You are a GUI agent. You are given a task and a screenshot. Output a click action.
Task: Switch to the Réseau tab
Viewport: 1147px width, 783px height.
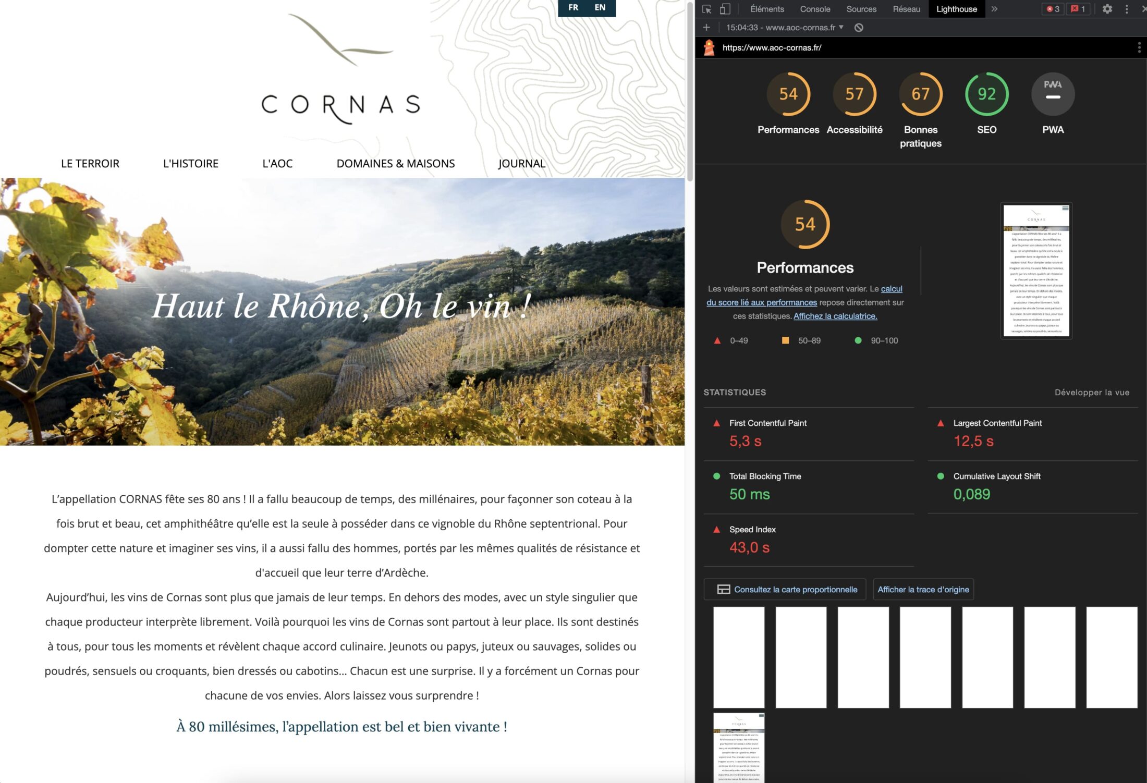906,9
